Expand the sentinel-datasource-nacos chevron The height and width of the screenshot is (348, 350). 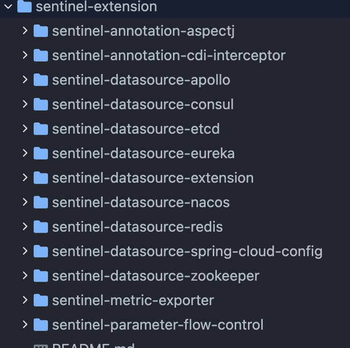click(25, 202)
